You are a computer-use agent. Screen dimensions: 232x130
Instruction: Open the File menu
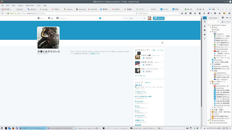pyautogui.click(x=3, y=5)
